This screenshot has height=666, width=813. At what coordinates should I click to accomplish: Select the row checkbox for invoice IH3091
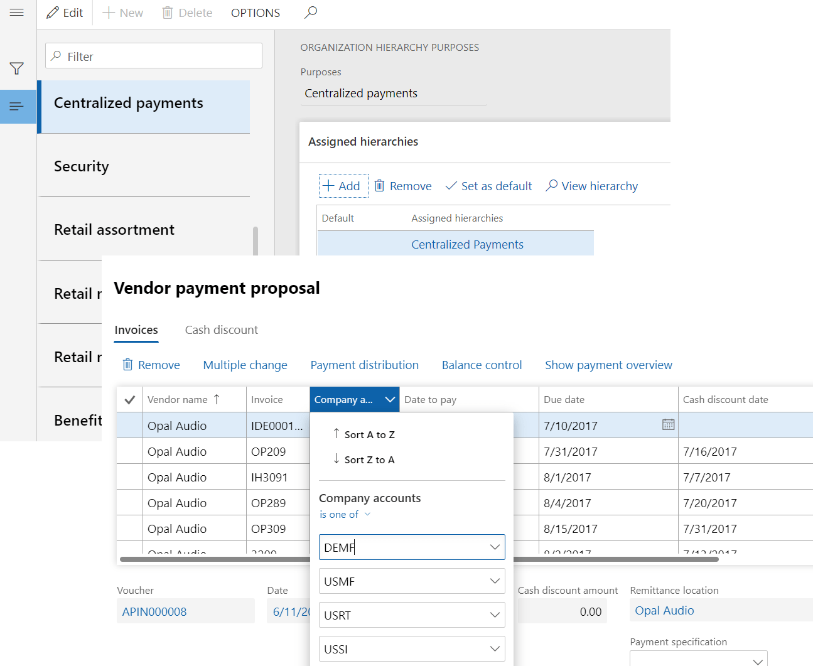tap(130, 477)
